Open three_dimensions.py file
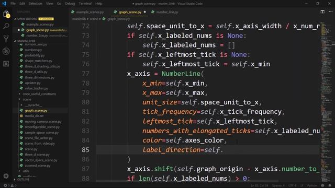The height and width of the screenshot is (188, 335). (40, 77)
